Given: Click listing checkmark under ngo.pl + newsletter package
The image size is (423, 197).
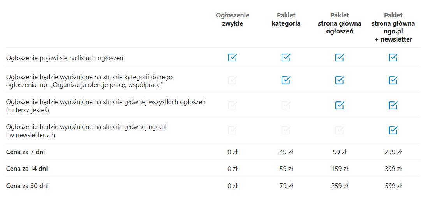Looking at the screenshot, I should click(x=393, y=58).
